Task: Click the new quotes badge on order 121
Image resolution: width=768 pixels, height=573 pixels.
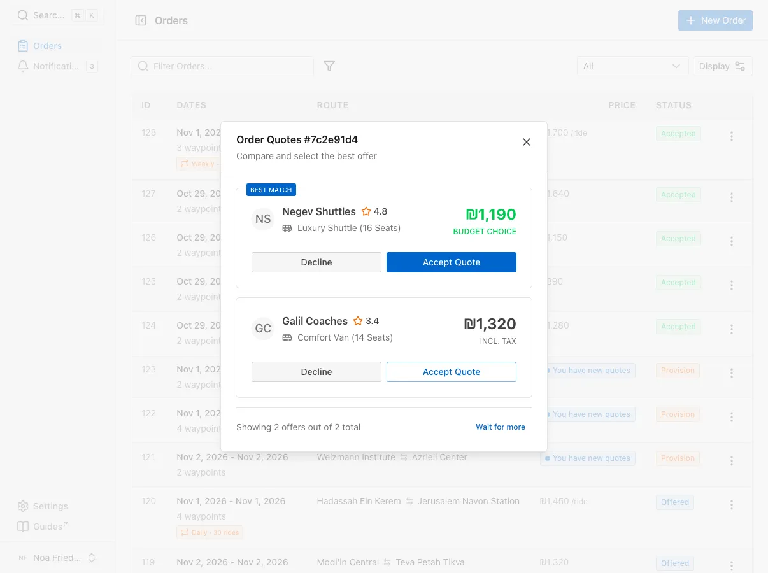Action: [x=588, y=458]
